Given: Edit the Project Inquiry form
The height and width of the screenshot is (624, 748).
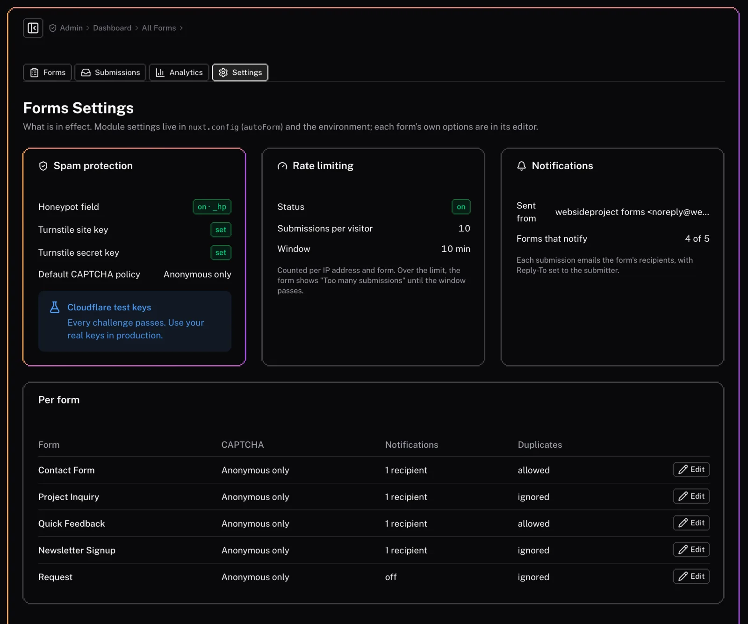Looking at the screenshot, I should pos(691,496).
